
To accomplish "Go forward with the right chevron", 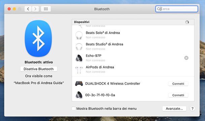I will [x=35, y=9].
